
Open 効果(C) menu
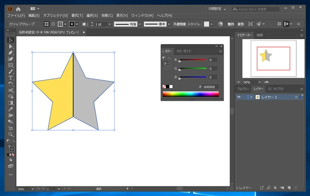point(107,15)
